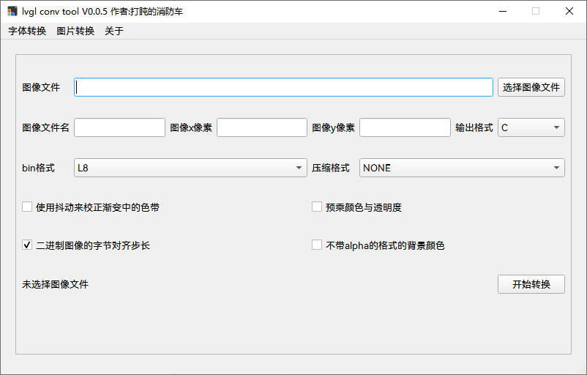Open the 压缩格式 dropdown showing NONE
The height and width of the screenshot is (375, 587).
click(x=461, y=168)
